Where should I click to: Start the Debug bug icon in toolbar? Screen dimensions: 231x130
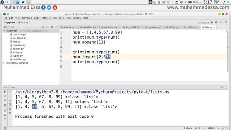pyautogui.click(x=216, y=22)
